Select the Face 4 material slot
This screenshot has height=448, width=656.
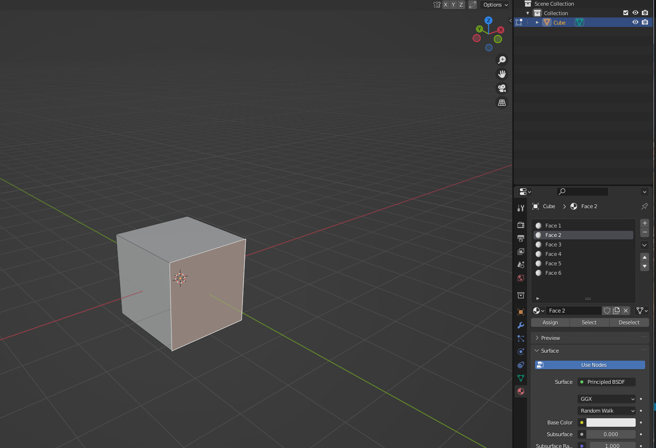point(567,254)
